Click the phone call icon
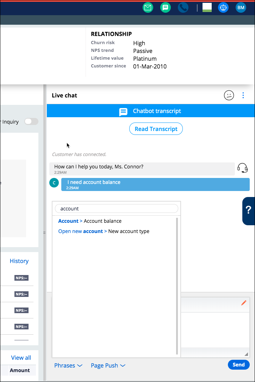Image resolution: width=255 pixels, height=382 pixels. coord(183,7)
